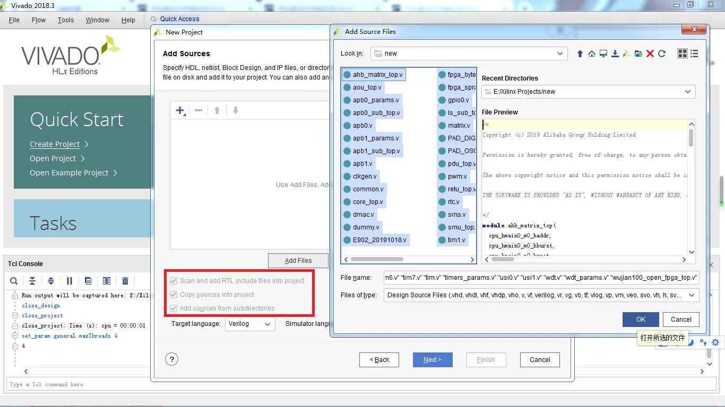Create a new folder in file dialog
The width and height of the screenshot is (725, 407).
point(638,54)
